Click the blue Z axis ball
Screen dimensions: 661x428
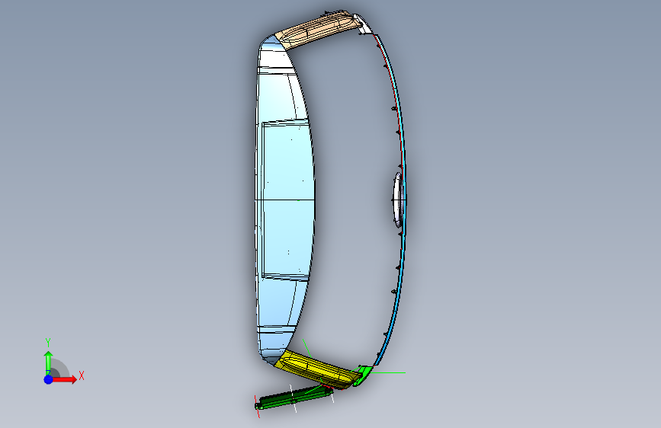tap(49, 379)
